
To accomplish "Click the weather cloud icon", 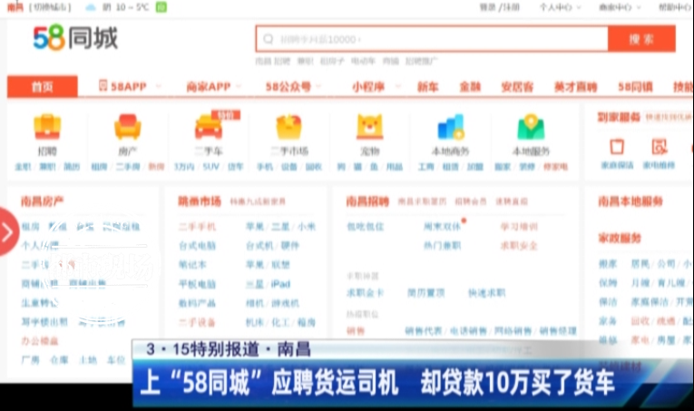I will coord(91,7).
